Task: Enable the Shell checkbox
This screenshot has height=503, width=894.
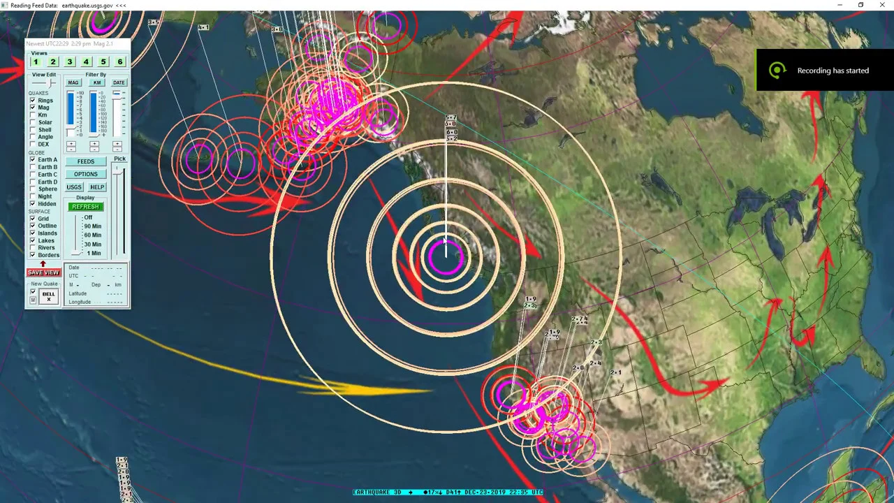Action: point(32,129)
